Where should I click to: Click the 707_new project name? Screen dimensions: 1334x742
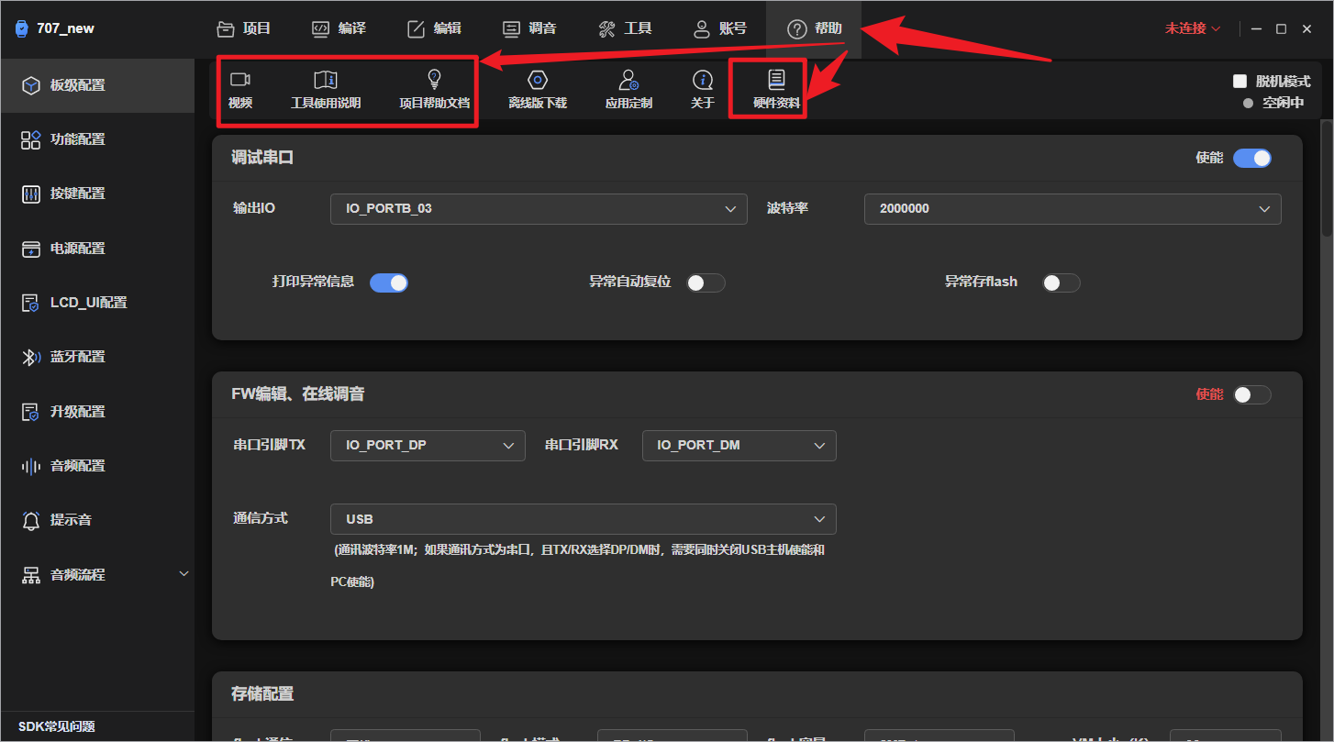(x=65, y=28)
